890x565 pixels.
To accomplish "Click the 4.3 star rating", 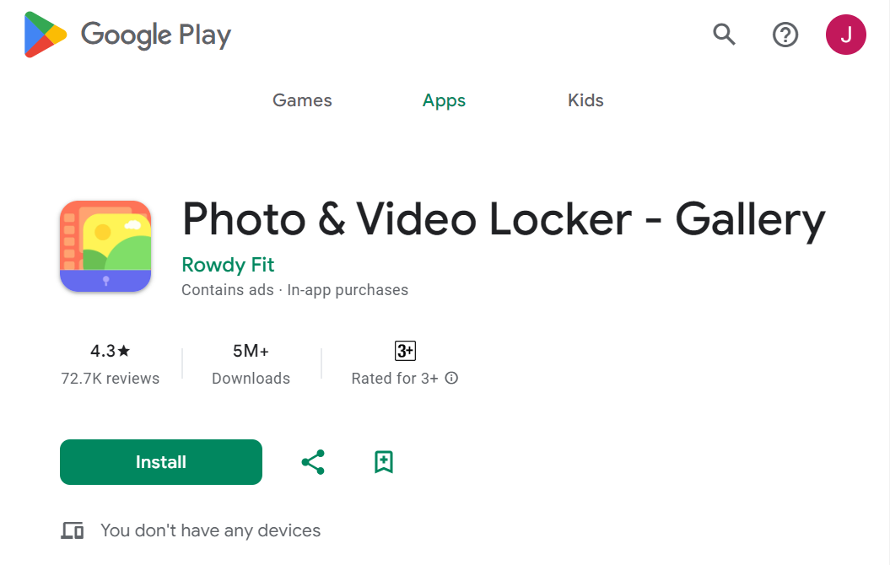I will [x=111, y=351].
